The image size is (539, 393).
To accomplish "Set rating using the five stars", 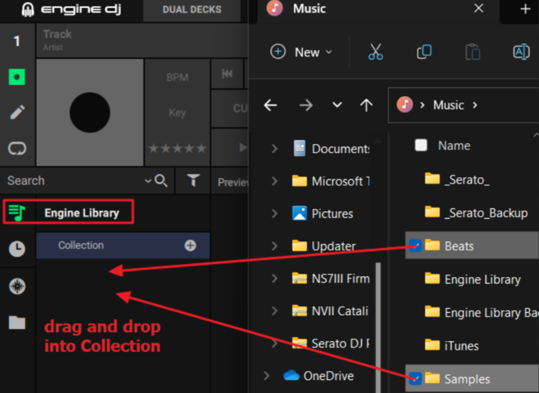I will point(177,149).
